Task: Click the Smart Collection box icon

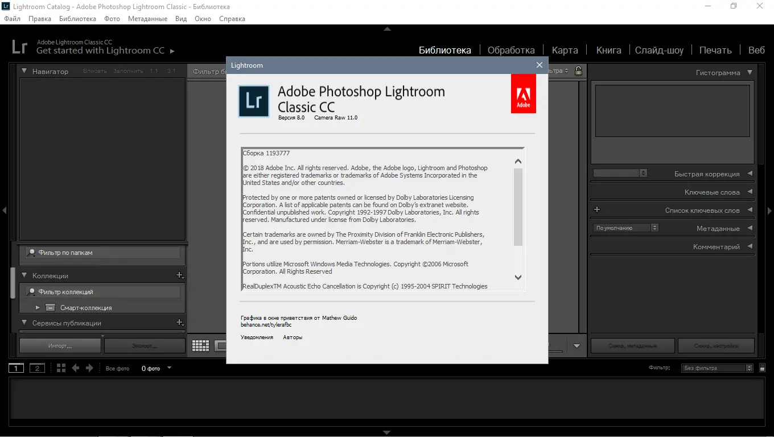Action: click(50, 308)
